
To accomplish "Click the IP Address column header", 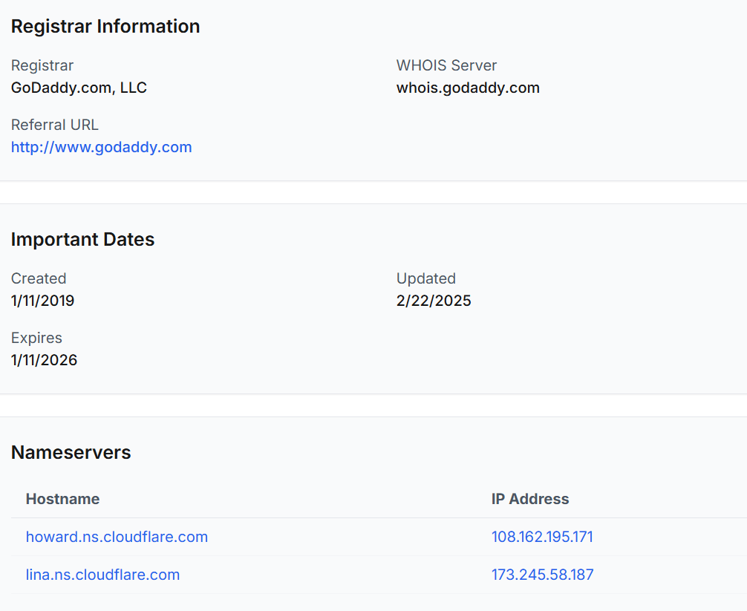I will (x=530, y=499).
